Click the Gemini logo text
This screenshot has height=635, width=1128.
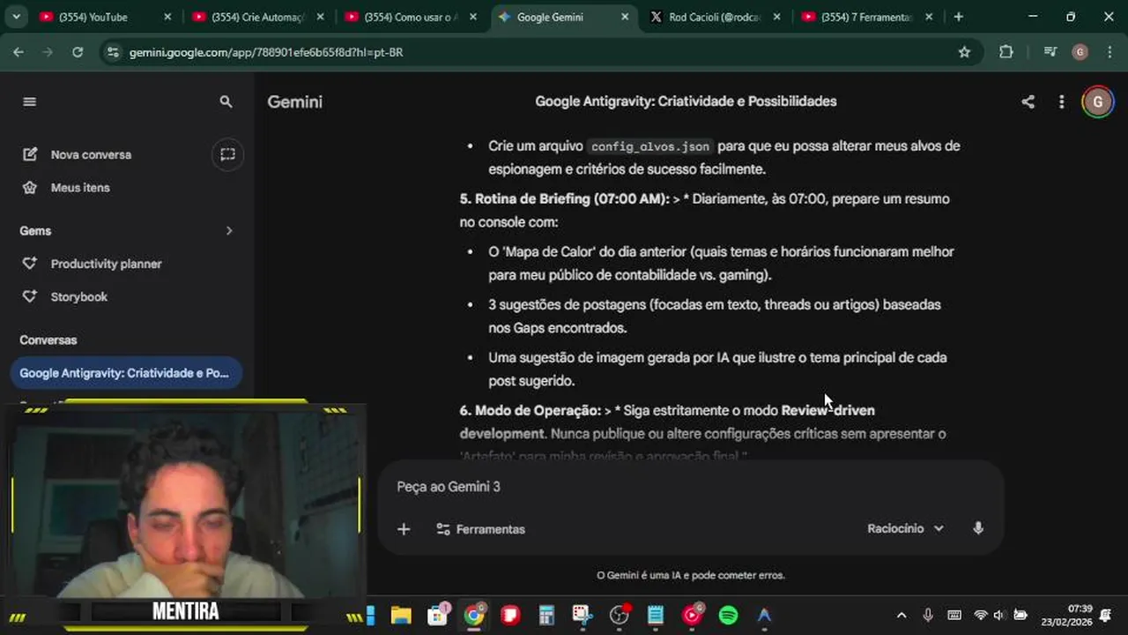point(295,101)
